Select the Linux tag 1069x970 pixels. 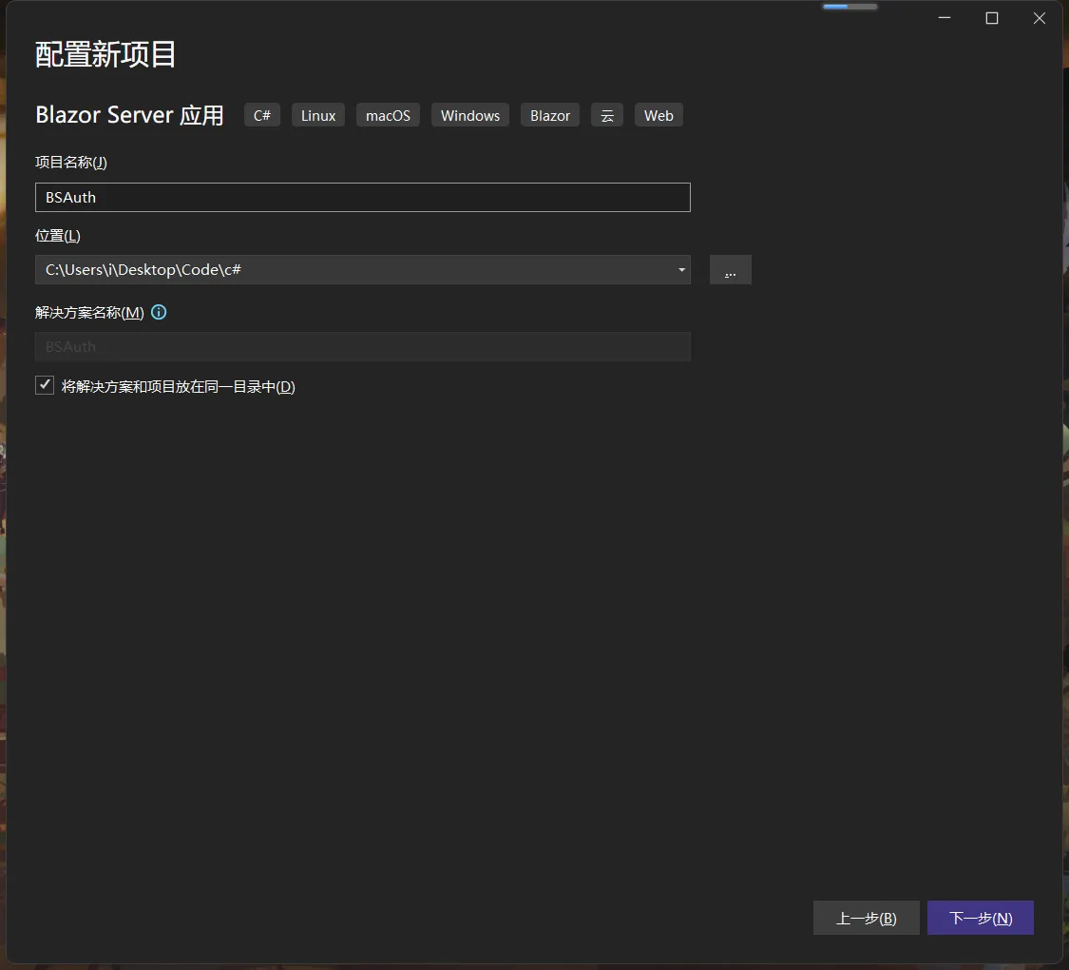pos(318,115)
